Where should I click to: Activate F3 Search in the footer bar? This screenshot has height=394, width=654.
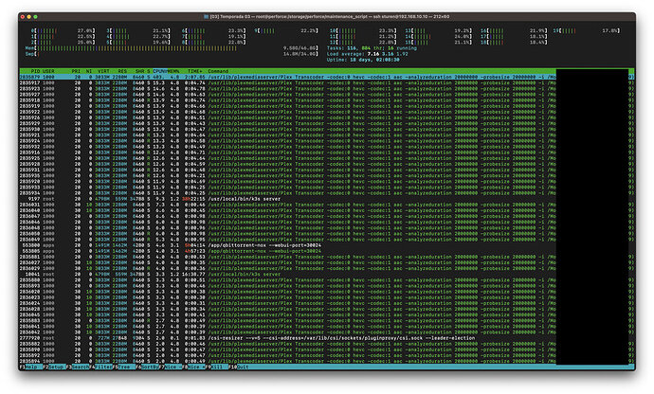pyautogui.click(x=77, y=367)
